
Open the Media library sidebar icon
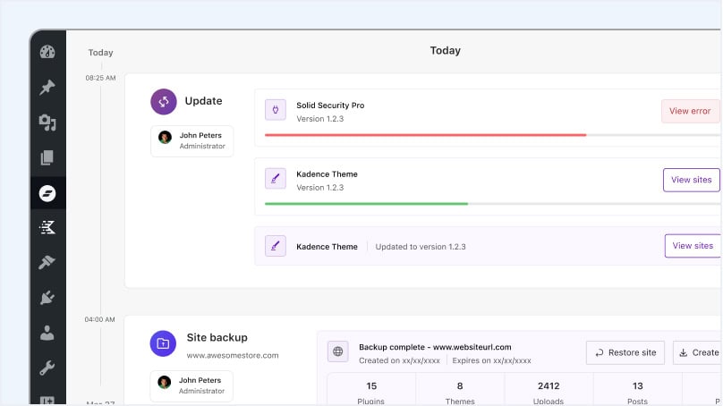click(47, 123)
